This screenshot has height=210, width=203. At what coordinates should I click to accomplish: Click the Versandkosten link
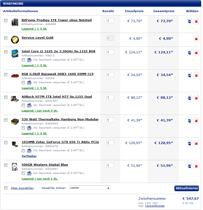tap(155, 206)
